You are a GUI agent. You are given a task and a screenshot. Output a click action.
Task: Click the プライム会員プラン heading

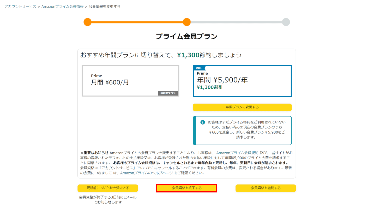pyautogui.click(x=187, y=36)
